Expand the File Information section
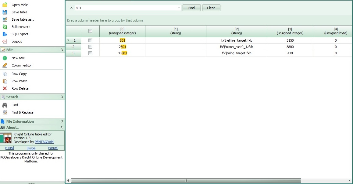Screen dimensions: 353x184 62,121
